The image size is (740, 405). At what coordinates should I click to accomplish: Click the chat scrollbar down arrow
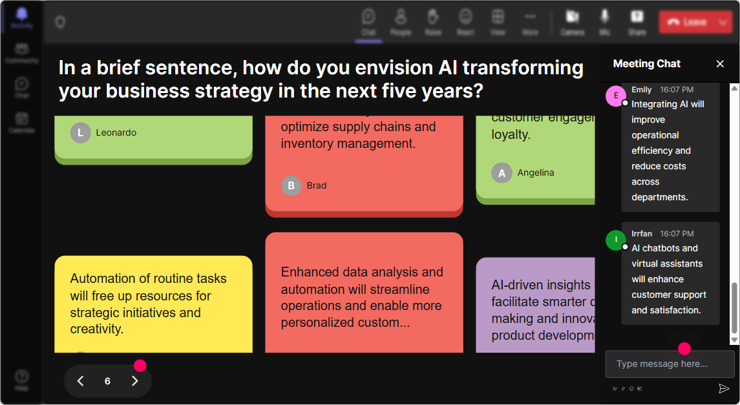[x=734, y=340]
